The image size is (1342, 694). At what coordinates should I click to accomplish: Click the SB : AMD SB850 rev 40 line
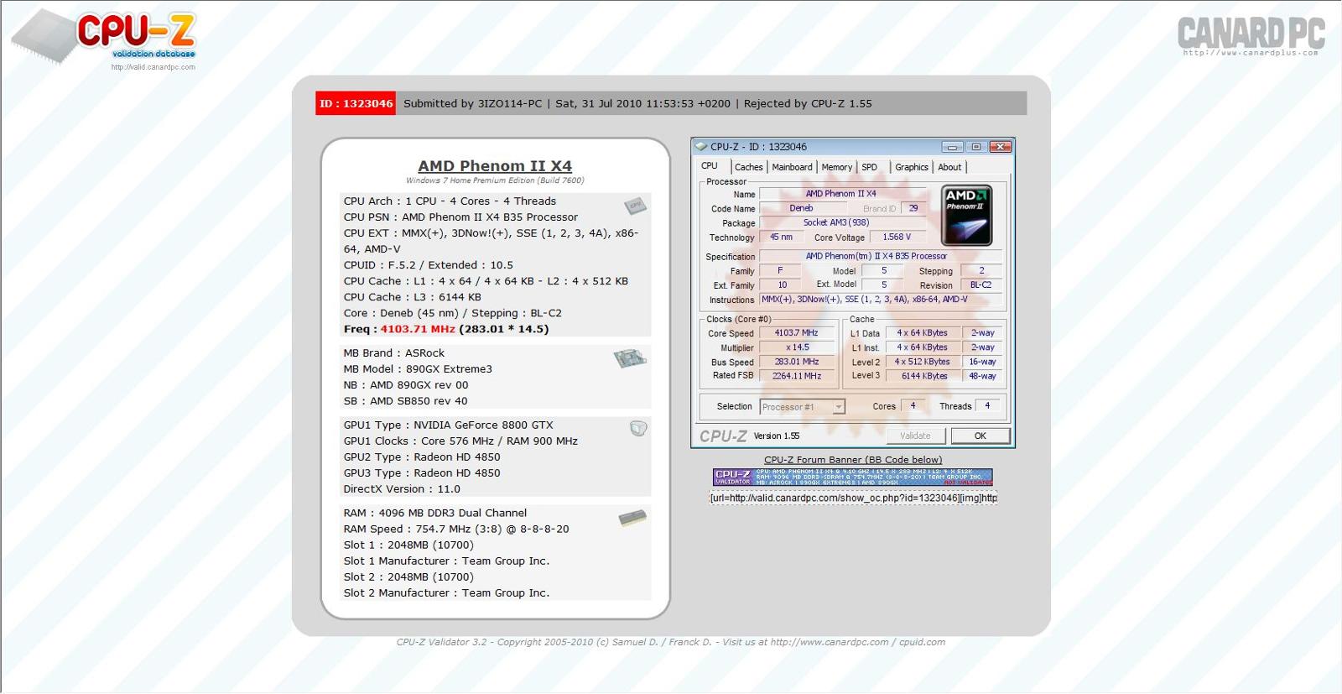406,401
